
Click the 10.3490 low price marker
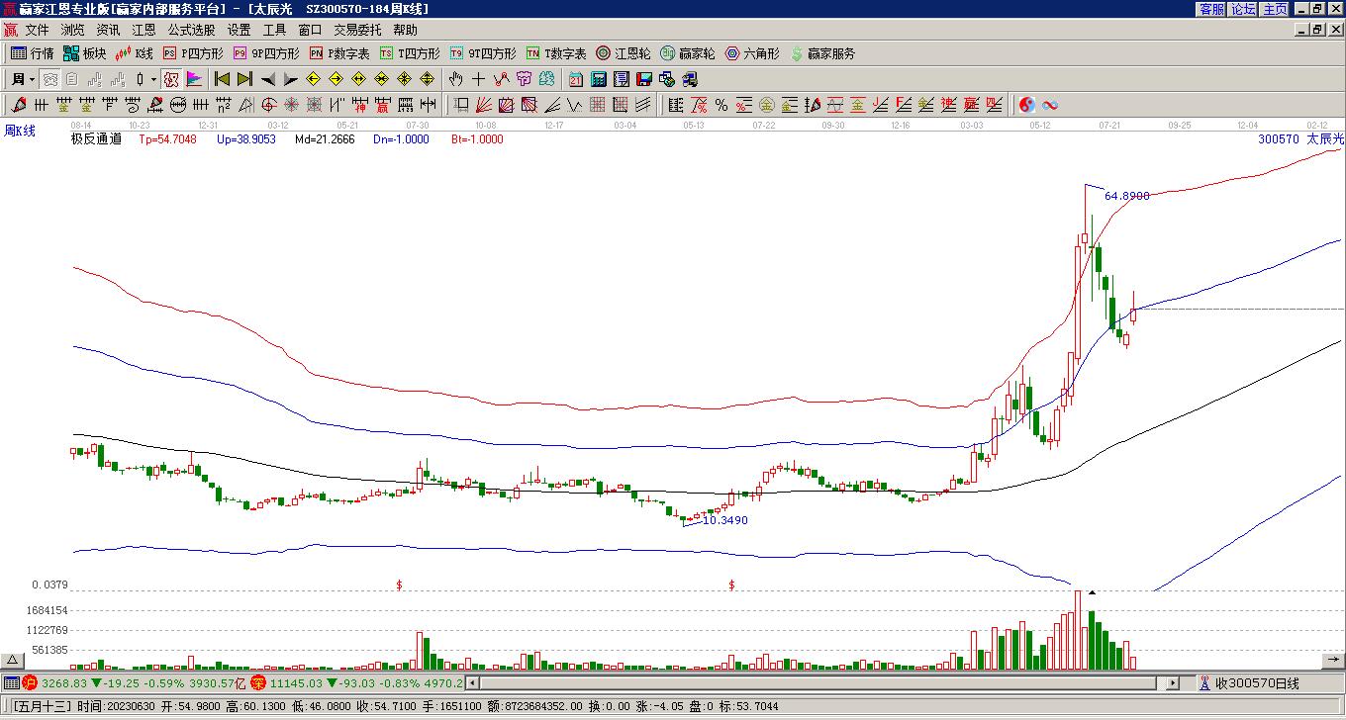724,520
